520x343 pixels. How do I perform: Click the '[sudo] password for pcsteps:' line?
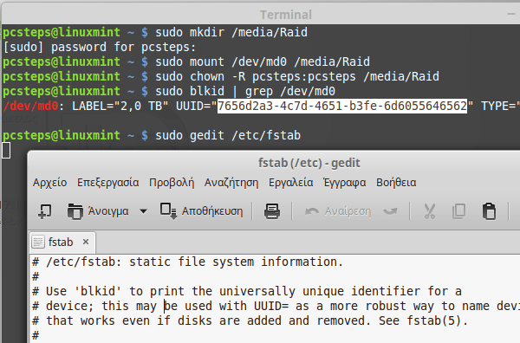[100, 47]
